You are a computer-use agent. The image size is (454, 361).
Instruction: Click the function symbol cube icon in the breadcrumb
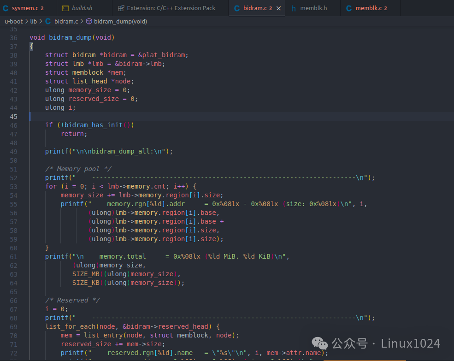pos(88,21)
